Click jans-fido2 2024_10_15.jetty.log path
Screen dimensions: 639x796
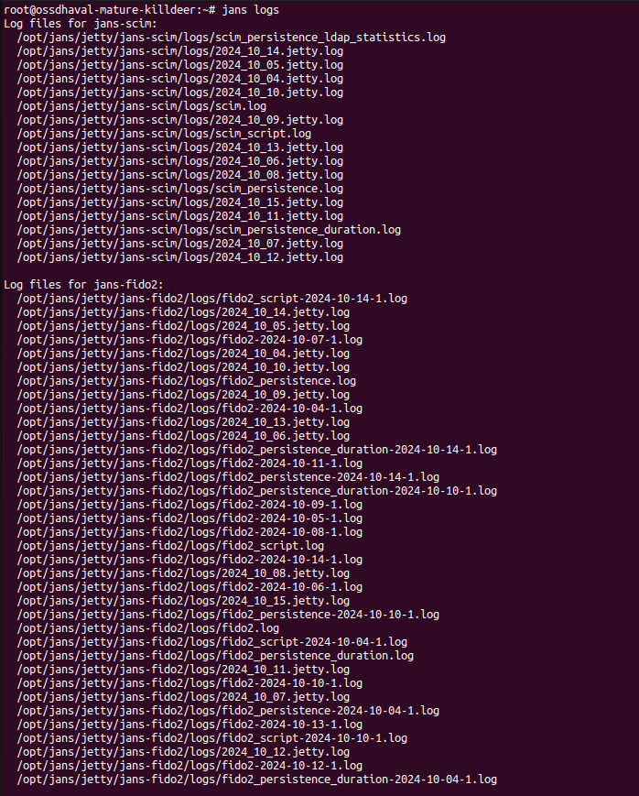click(x=183, y=600)
